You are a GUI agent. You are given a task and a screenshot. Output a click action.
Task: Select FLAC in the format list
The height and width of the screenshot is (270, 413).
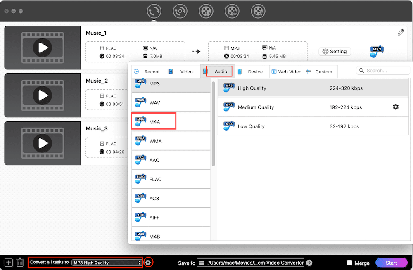click(171, 179)
